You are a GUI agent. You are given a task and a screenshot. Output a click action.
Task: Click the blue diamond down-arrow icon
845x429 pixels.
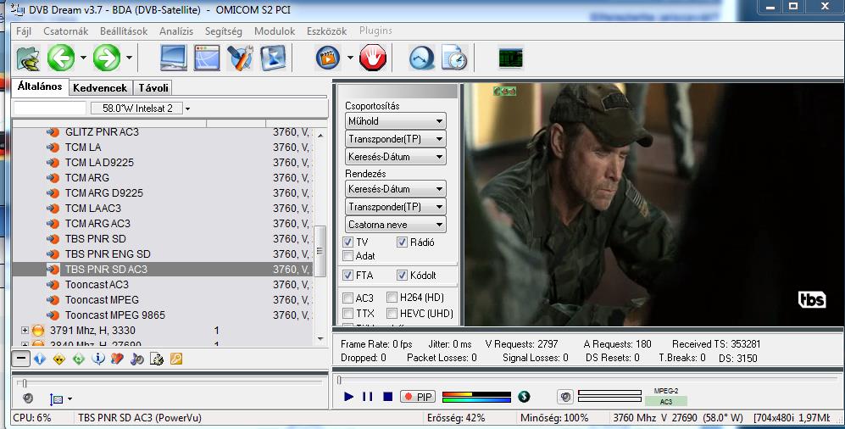pos(40,359)
